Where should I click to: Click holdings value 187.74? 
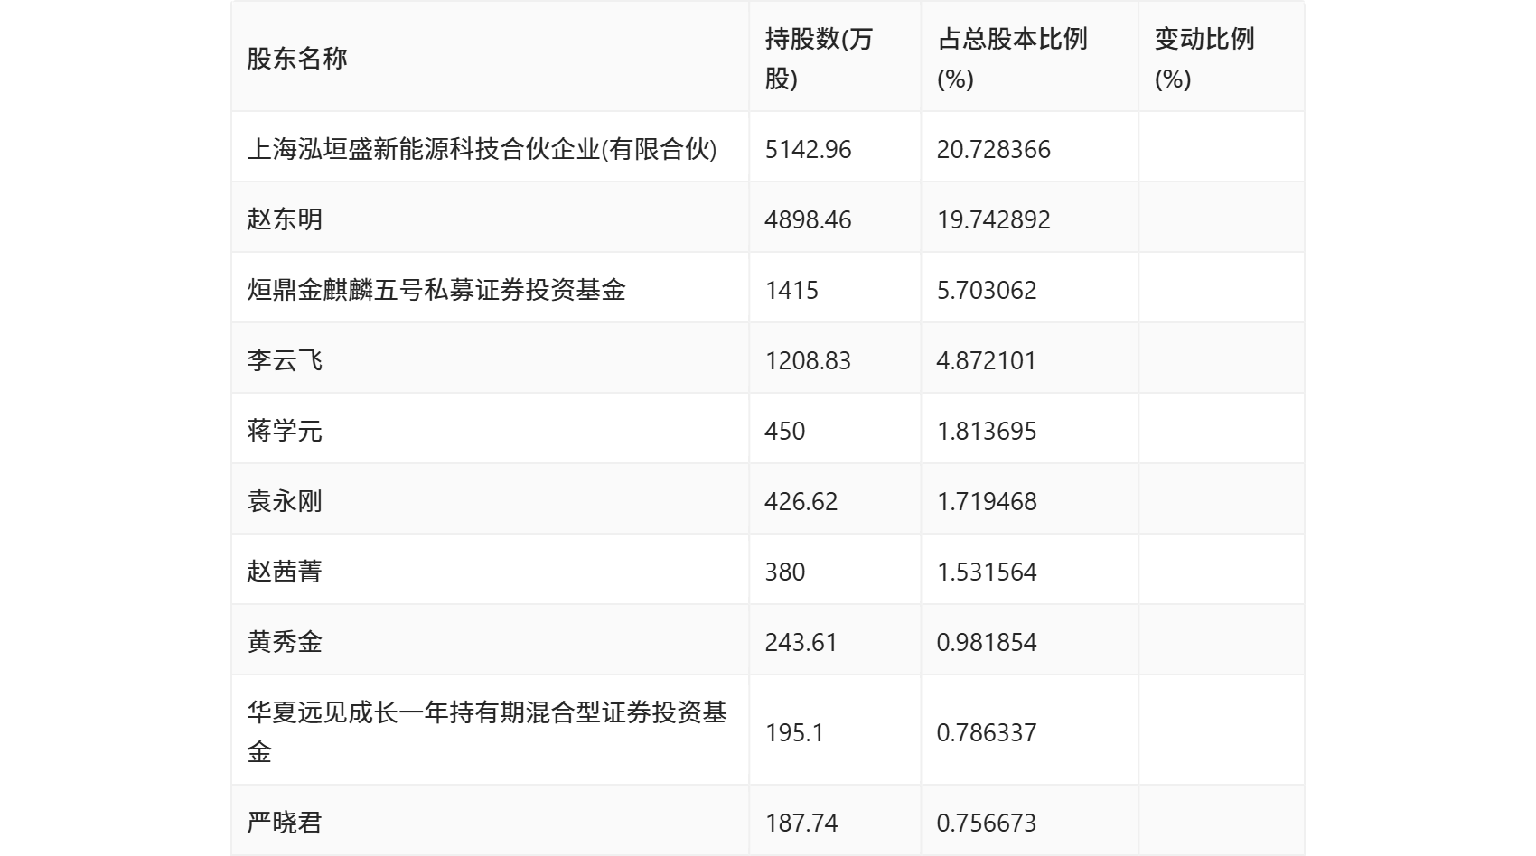pyautogui.click(x=801, y=823)
